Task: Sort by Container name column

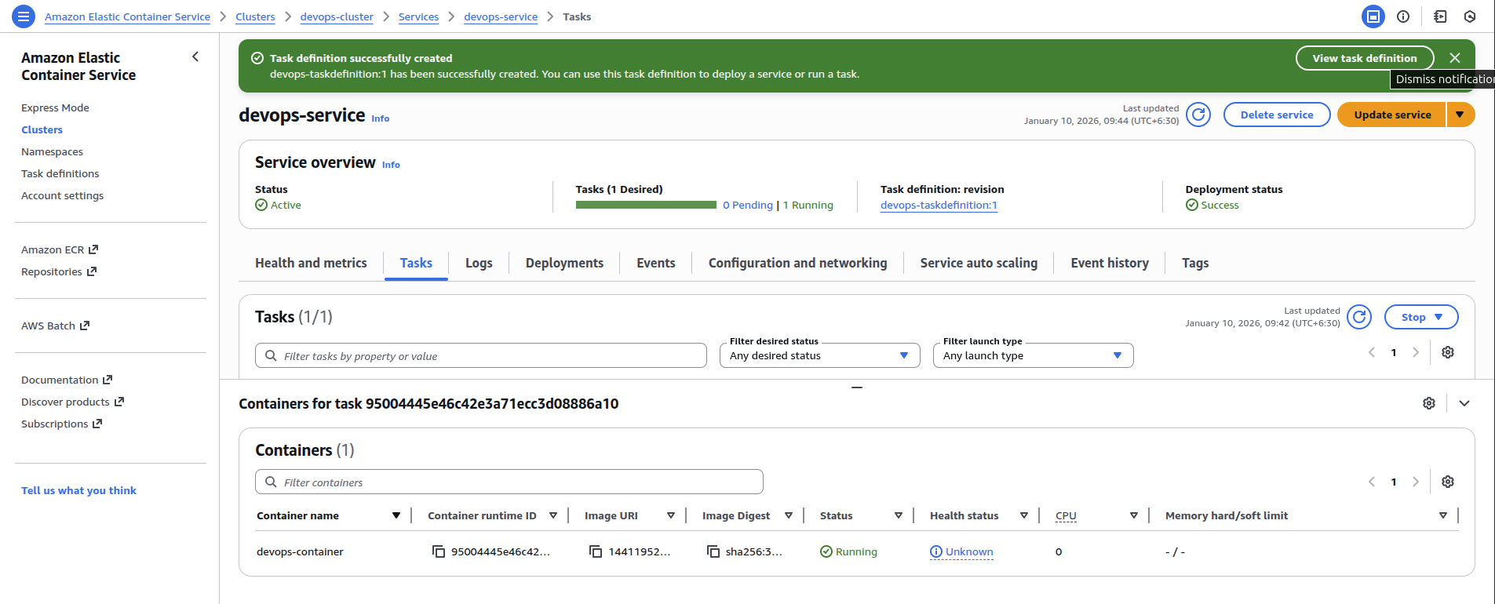Action: click(396, 515)
